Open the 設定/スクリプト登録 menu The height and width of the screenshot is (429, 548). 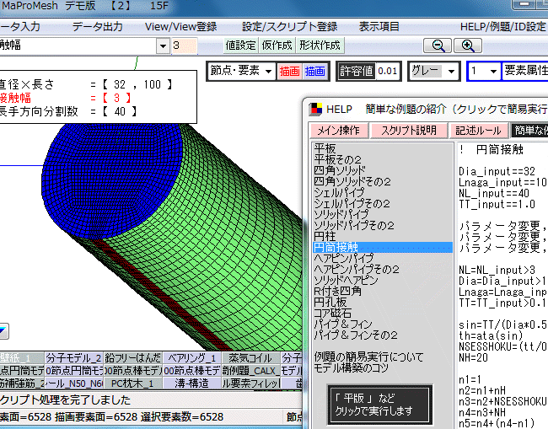point(289,26)
